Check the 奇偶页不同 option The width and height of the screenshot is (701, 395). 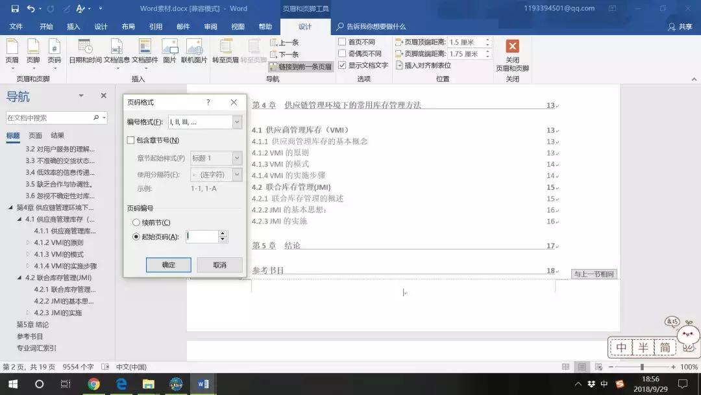tap(343, 53)
